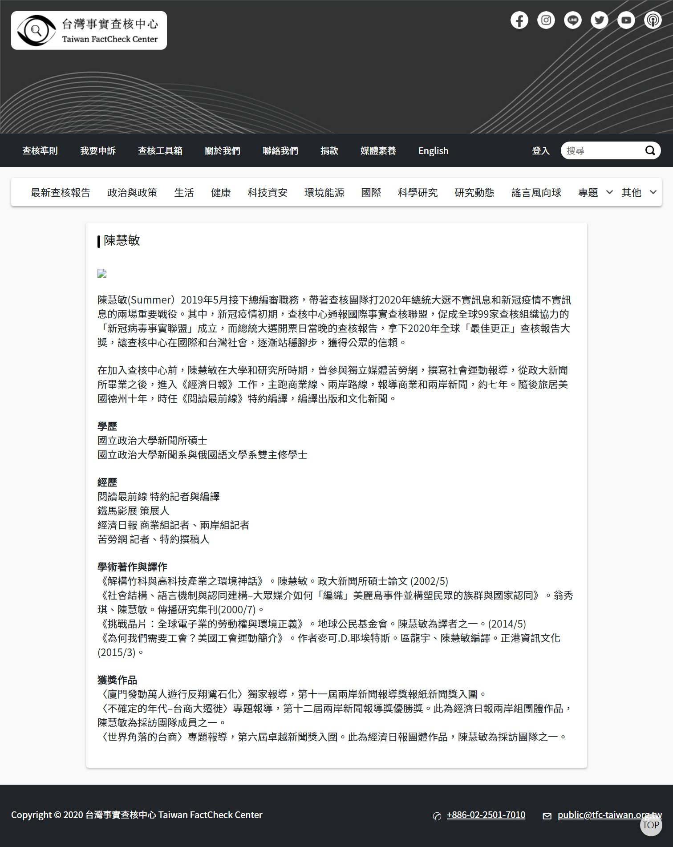Image resolution: width=673 pixels, height=847 pixels.
Task: Click the envelope email icon in footer
Action: click(x=547, y=816)
